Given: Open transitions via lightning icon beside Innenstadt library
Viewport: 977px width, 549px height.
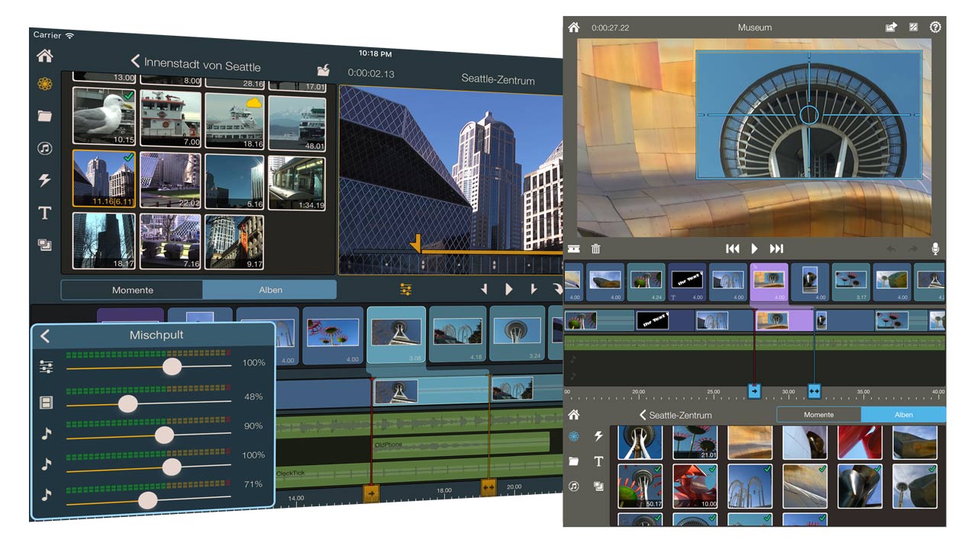Looking at the screenshot, I should pos(45,180).
